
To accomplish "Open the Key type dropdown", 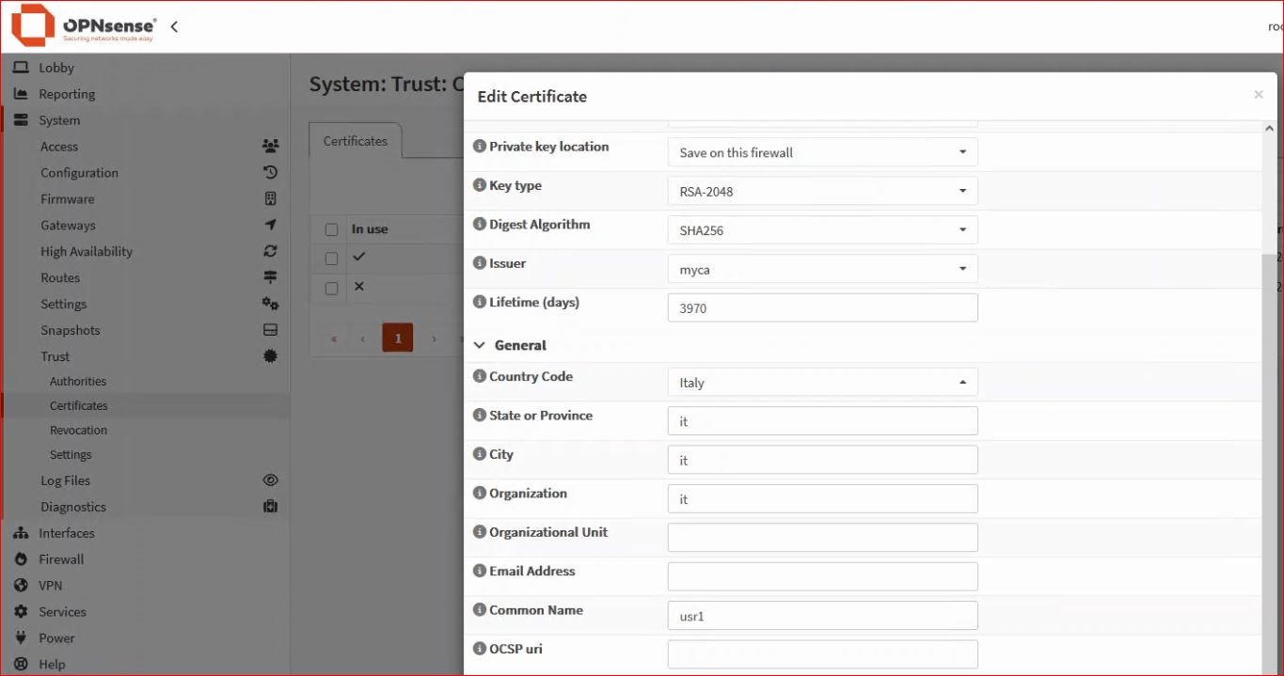I will tap(822, 192).
